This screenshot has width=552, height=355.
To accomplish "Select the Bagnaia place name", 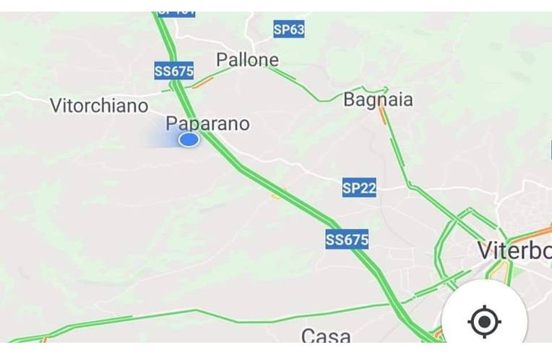I will [x=378, y=100].
